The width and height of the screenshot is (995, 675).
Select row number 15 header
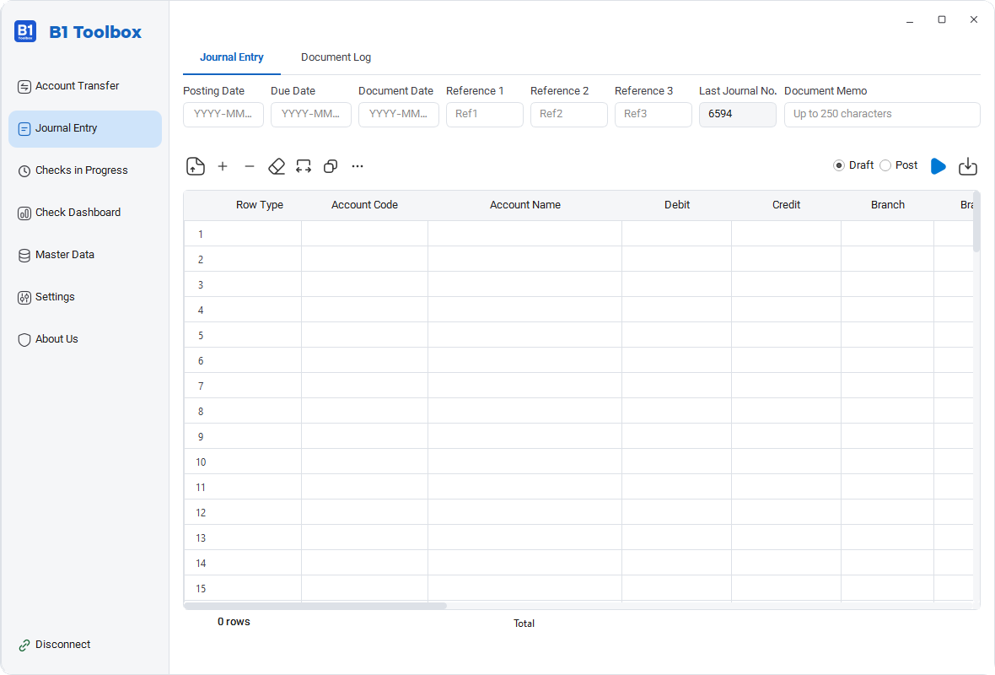201,589
